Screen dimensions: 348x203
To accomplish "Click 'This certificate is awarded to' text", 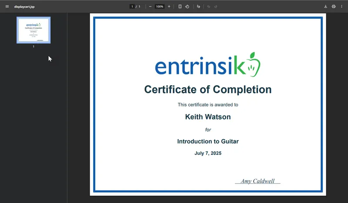I will [208, 105].
